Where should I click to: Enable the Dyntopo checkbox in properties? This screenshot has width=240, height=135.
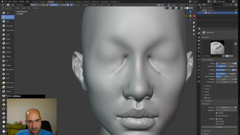pos(204,101)
